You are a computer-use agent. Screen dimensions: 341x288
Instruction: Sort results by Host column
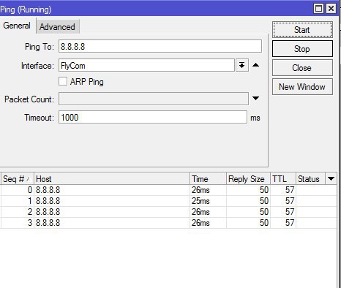point(112,179)
